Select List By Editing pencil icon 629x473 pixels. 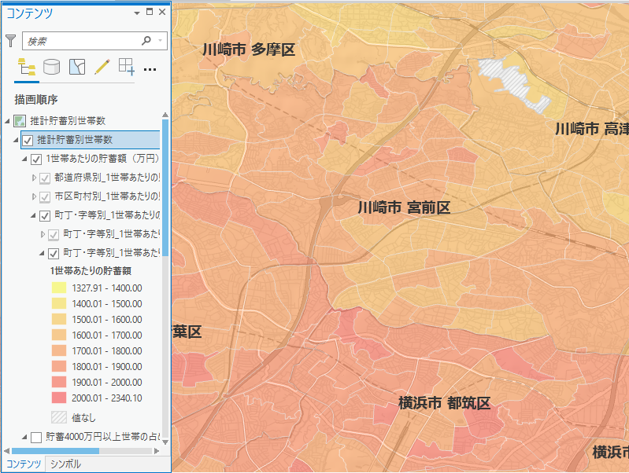[102, 67]
